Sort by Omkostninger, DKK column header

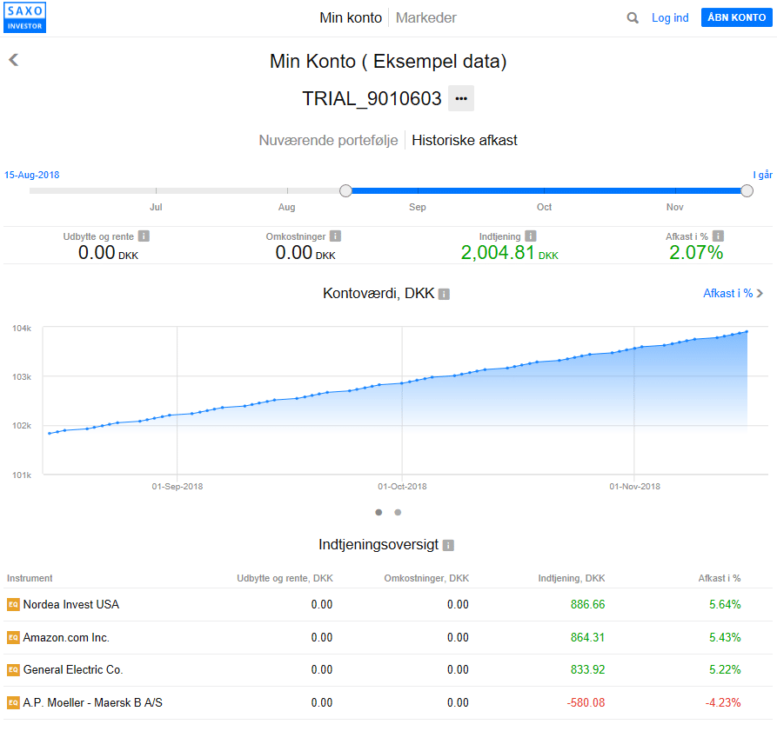click(426, 578)
